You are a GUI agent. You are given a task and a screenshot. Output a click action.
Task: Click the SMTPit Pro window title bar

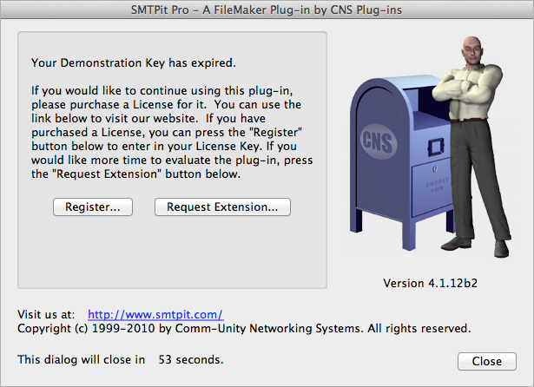(267, 10)
